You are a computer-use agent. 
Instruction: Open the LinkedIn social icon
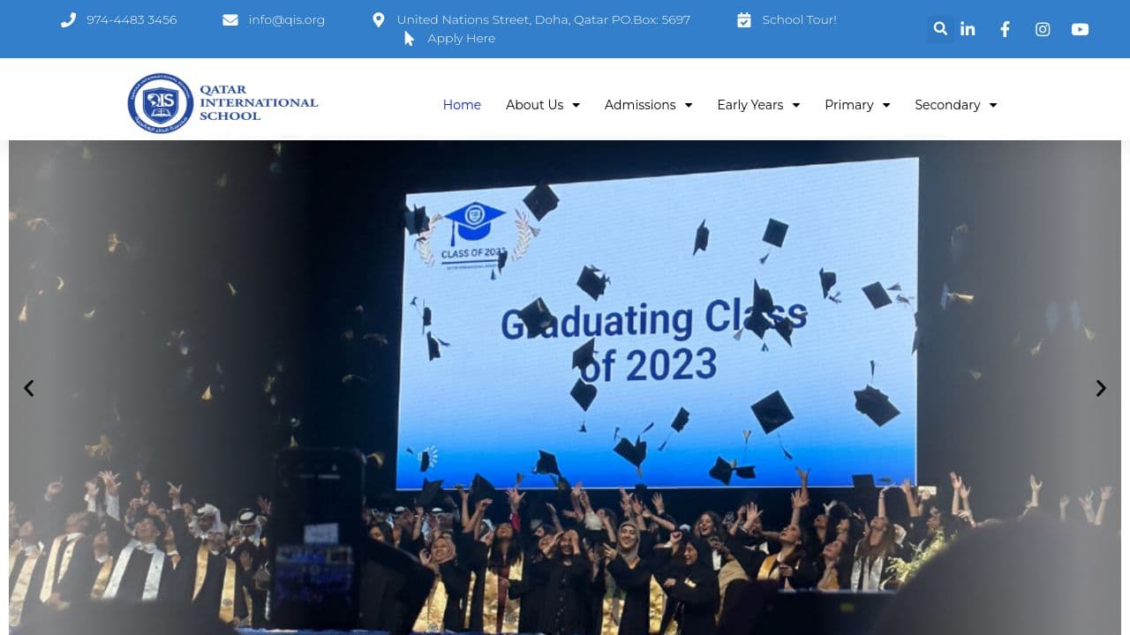[x=968, y=29]
